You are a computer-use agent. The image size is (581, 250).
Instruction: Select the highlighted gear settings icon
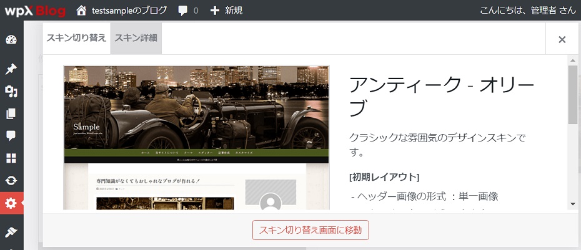tap(11, 203)
